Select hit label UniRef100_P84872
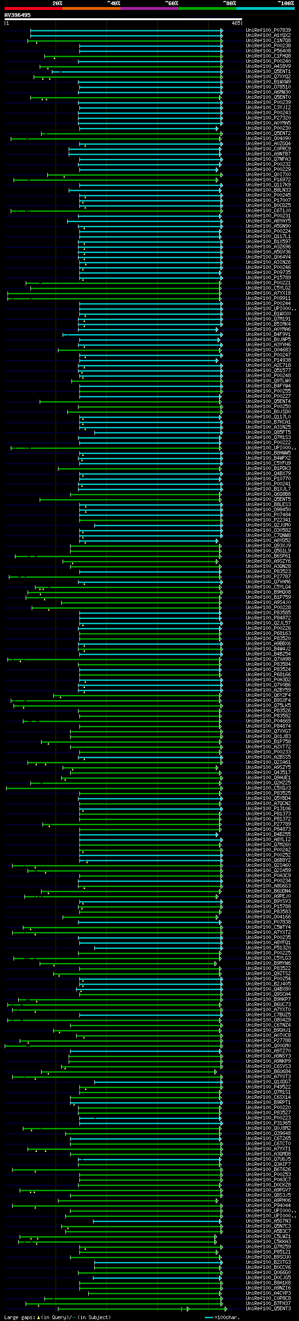The image size is (299, 1321). click(x=268, y=618)
